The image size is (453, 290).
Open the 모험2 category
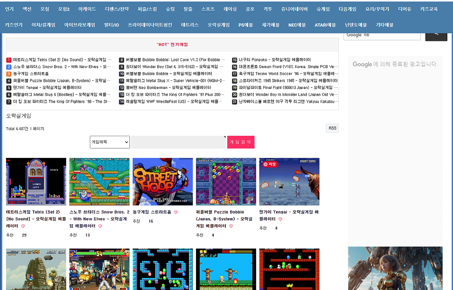64,9
